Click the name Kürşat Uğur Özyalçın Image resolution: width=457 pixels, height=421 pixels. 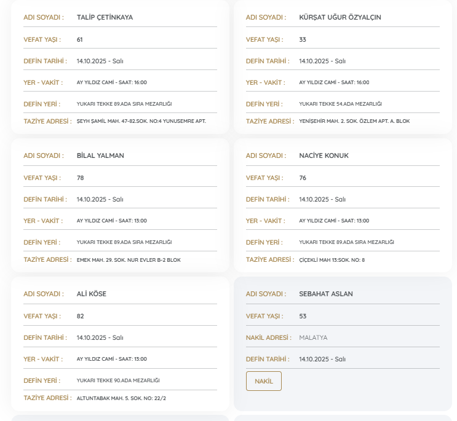click(x=340, y=17)
